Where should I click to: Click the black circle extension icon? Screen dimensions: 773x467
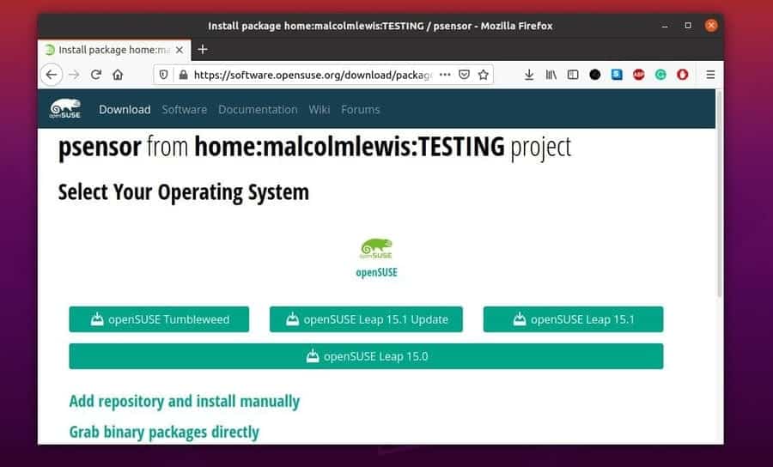pyautogui.click(x=595, y=75)
